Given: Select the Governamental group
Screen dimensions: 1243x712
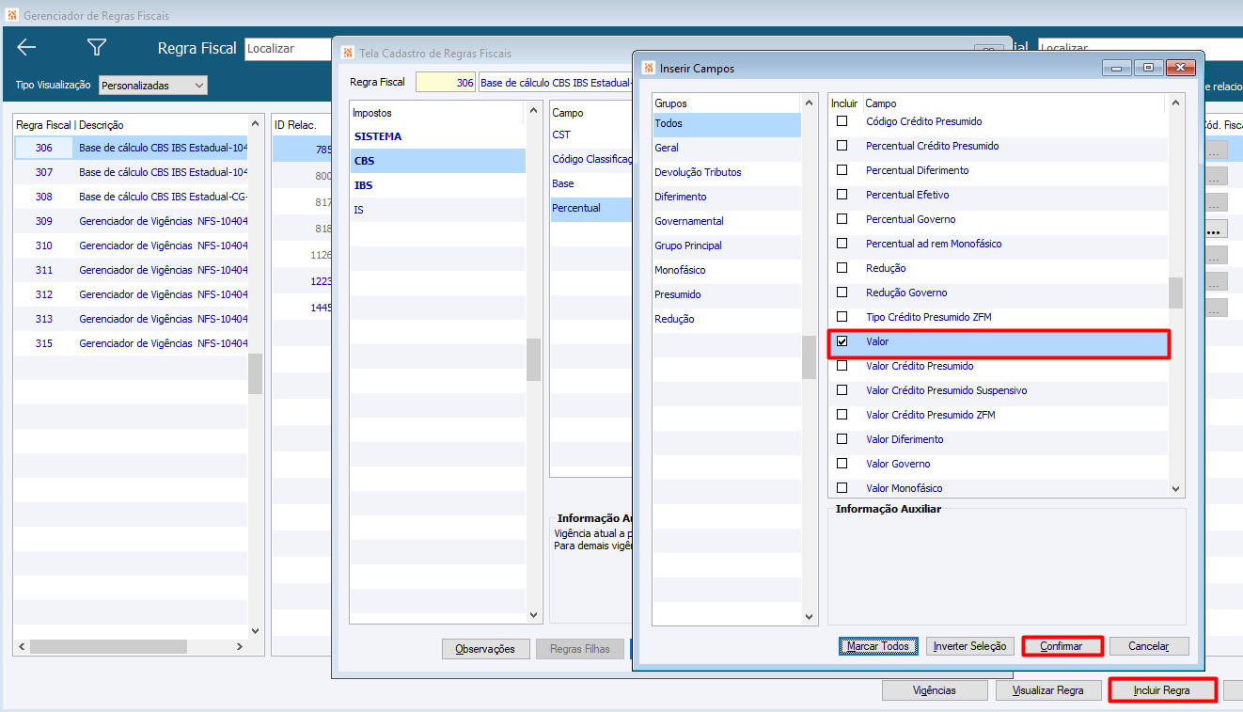Looking at the screenshot, I should click(727, 221).
